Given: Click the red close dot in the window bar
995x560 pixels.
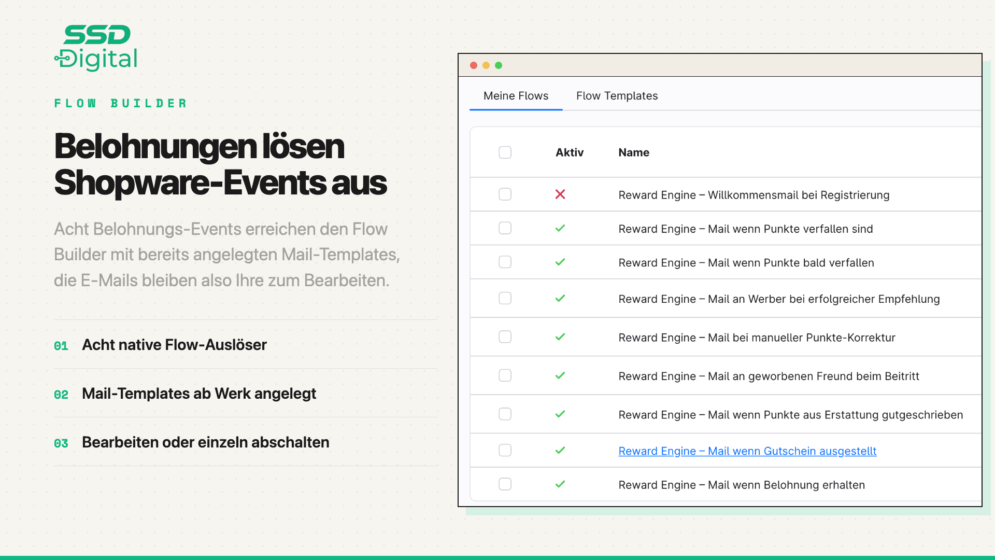Looking at the screenshot, I should click(x=474, y=65).
